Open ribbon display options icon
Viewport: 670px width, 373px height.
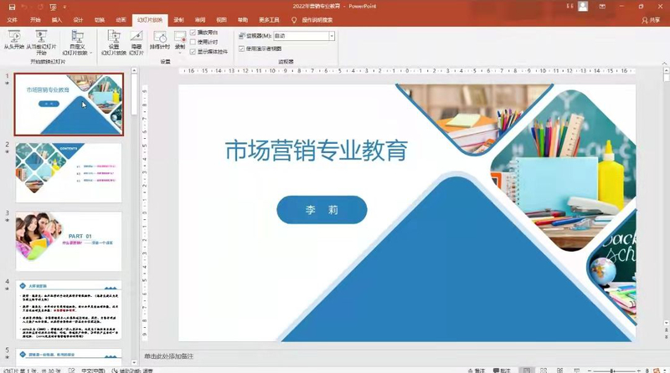[602, 7]
